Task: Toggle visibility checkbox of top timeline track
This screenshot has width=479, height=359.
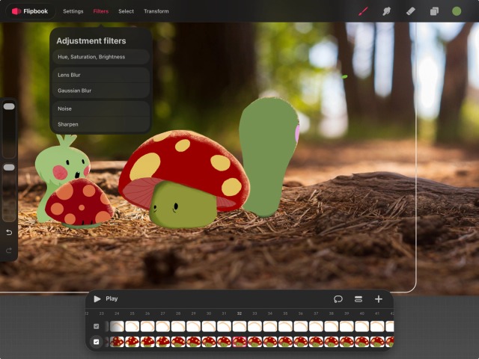Action: (96, 327)
